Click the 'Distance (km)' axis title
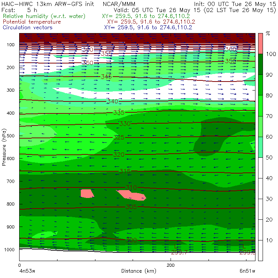Viewport: 278px width, 278px height. pos(139,271)
